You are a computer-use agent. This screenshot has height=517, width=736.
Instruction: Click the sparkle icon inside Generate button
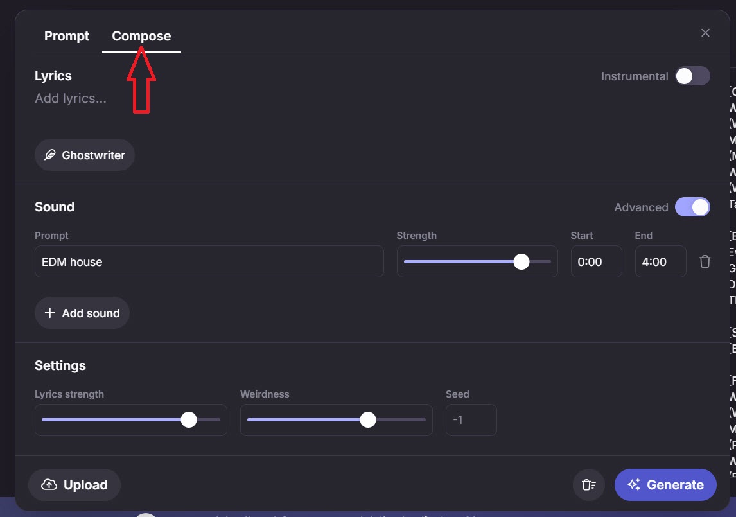click(635, 484)
